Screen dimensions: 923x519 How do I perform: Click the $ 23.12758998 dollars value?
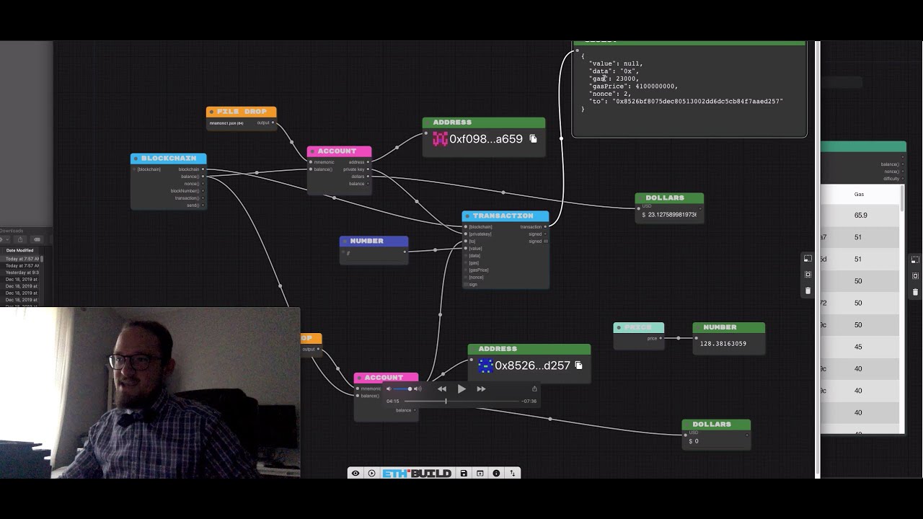pyautogui.click(x=670, y=215)
